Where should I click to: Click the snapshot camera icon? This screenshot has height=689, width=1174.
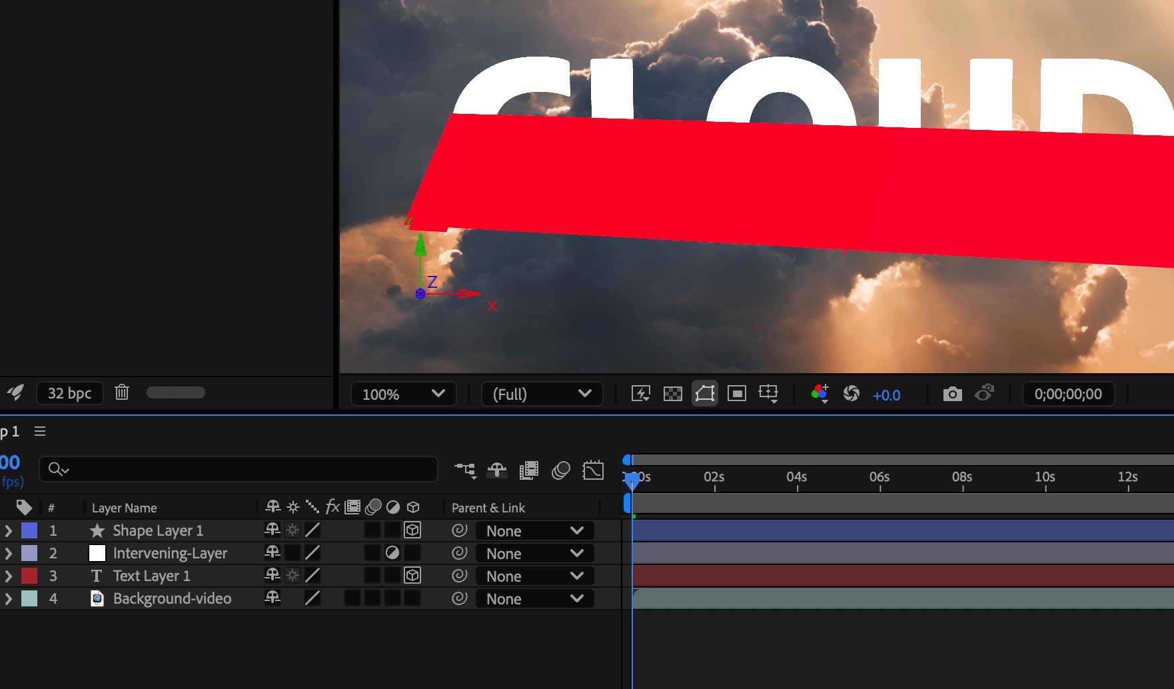point(952,394)
